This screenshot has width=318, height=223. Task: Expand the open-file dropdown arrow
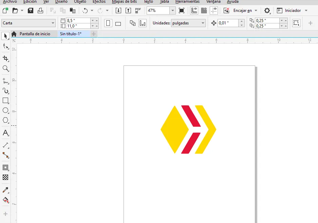click(22, 11)
